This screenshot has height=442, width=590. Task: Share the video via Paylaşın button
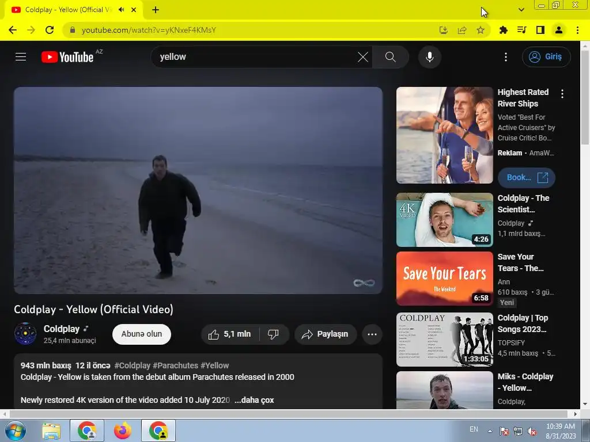[x=326, y=334]
